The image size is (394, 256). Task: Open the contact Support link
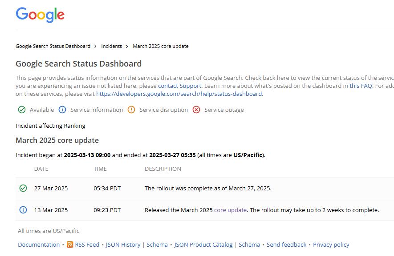pyautogui.click(x=180, y=86)
